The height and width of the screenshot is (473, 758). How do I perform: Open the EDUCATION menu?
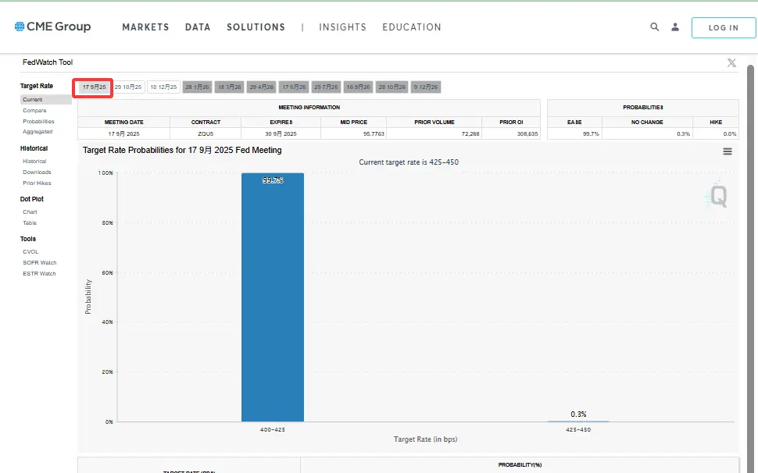411,27
